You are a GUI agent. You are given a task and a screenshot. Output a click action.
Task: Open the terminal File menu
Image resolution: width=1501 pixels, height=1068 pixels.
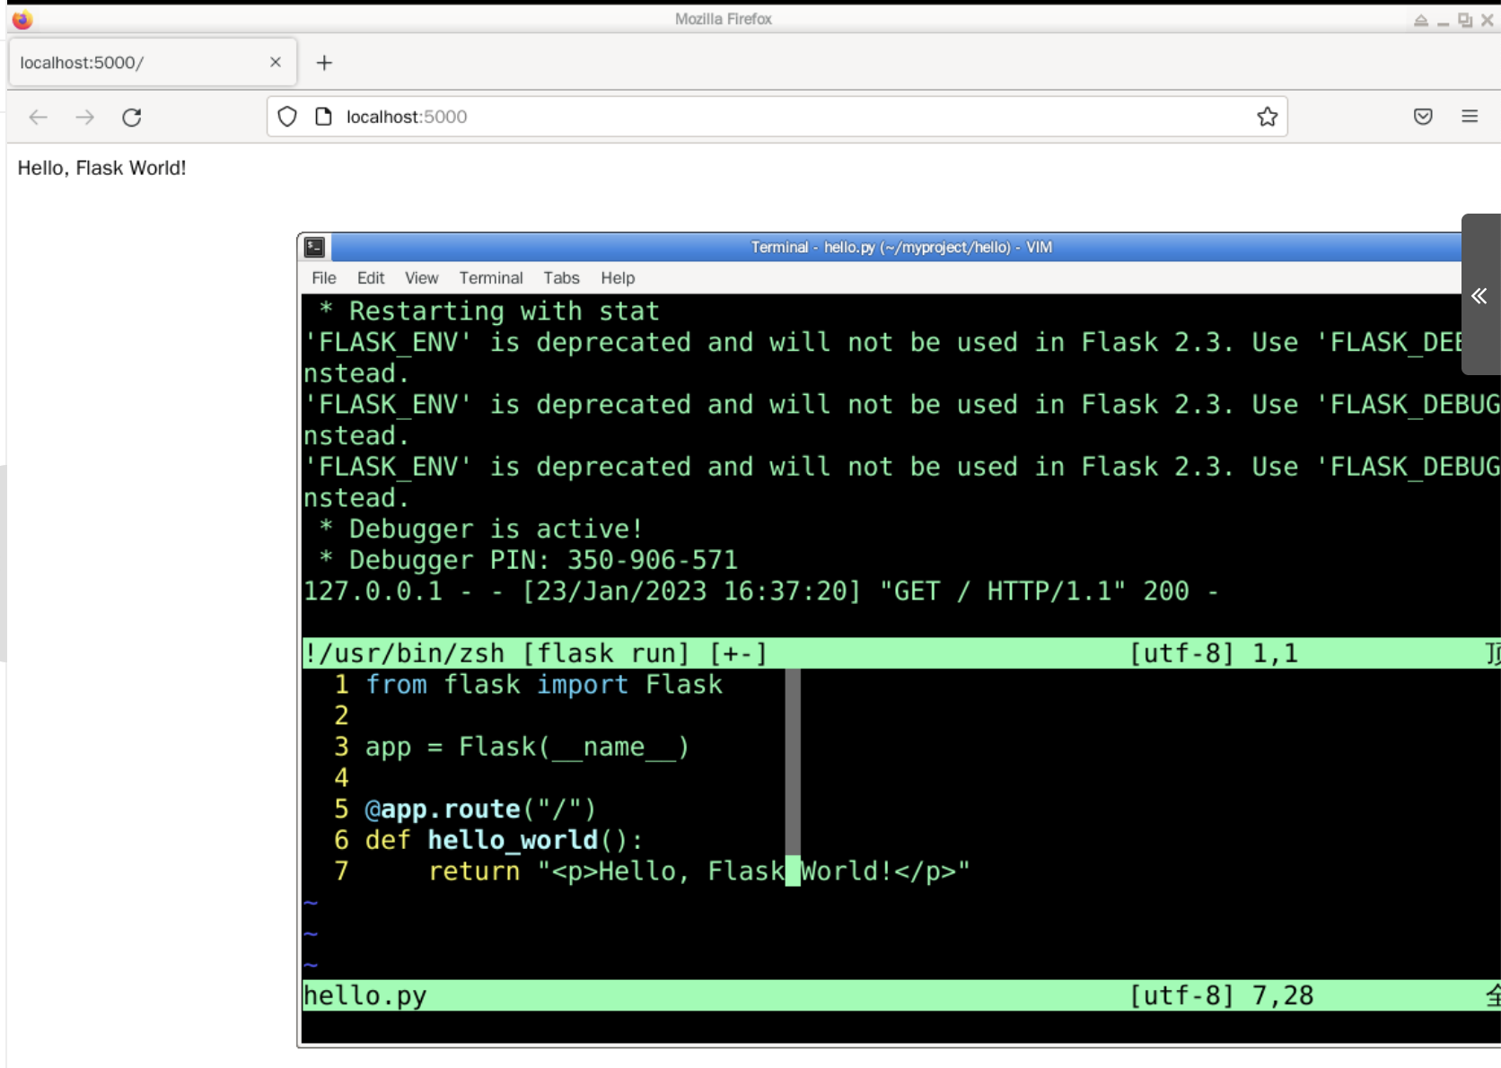click(x=324, y=278)
